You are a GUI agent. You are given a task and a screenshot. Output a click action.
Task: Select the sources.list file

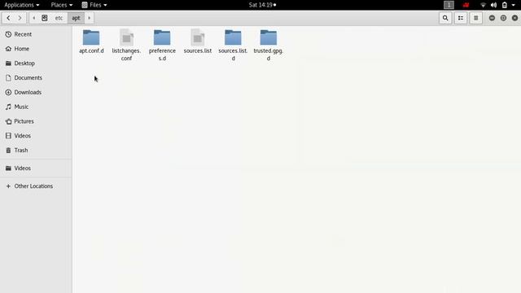[198, 42]
